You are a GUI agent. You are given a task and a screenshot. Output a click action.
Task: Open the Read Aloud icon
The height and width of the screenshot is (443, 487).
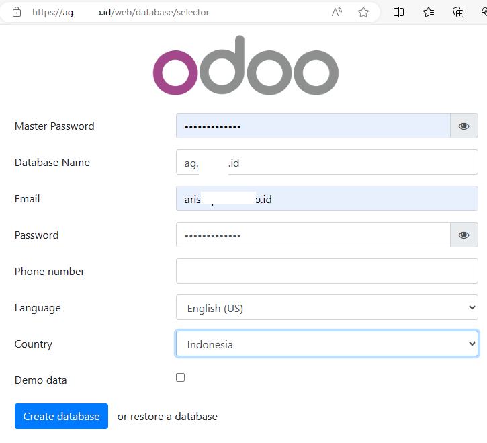pyautogui.click(x=337, y=12)
